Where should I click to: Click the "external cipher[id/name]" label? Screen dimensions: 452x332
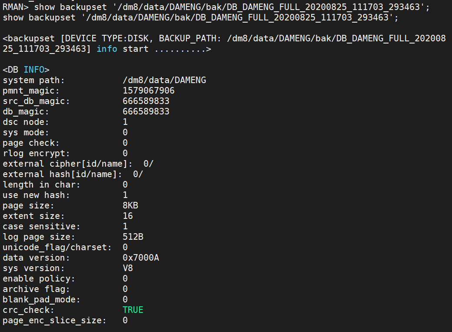67,164
